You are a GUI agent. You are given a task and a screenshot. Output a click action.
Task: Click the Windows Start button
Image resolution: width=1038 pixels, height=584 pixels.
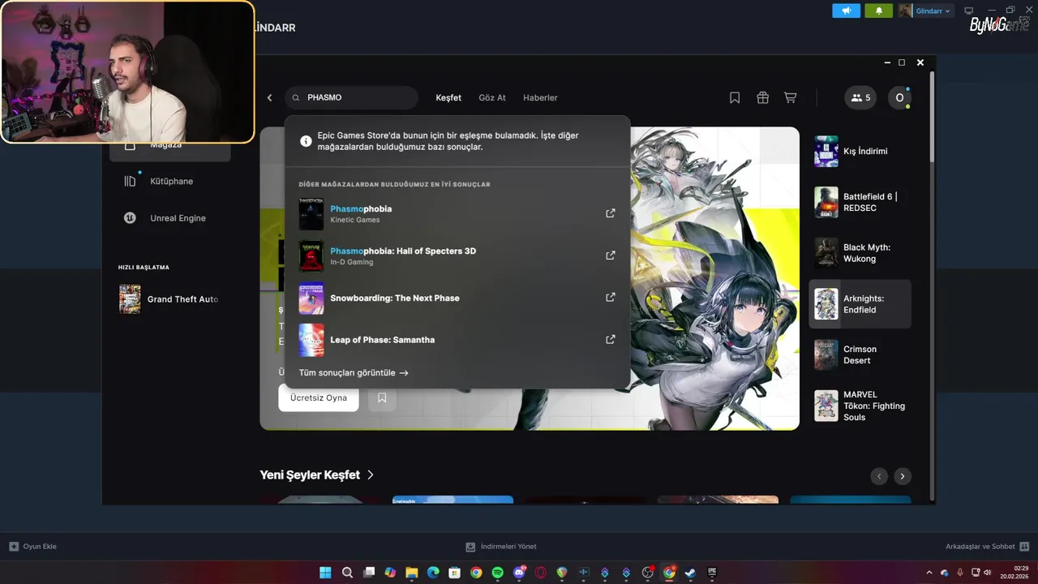[325, 573]
